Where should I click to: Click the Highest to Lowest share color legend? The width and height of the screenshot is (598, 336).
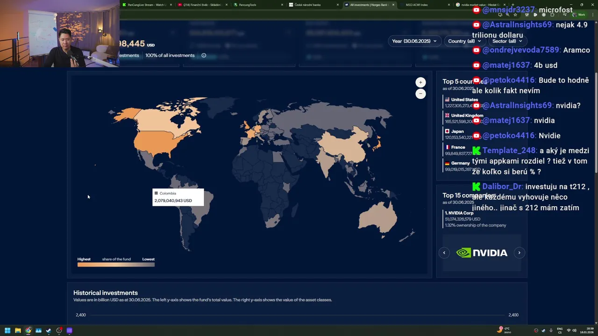coord(116,265)
